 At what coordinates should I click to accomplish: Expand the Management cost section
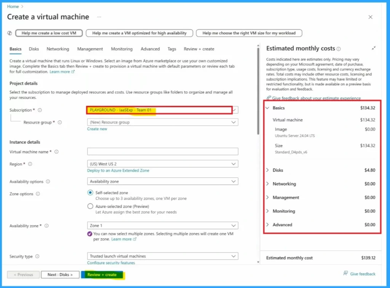click(268, 197)
